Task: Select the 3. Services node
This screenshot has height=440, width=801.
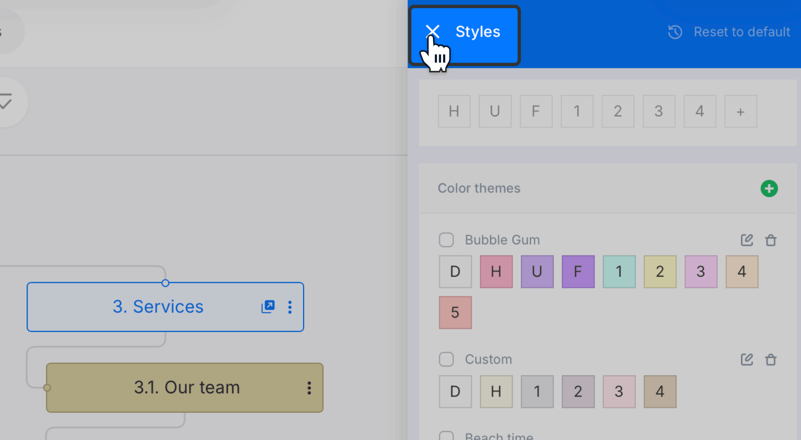Action: pyautogui.click(x=165, y=307)
